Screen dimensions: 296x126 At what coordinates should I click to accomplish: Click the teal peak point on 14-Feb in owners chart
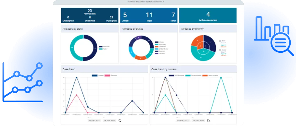point(221,77)
